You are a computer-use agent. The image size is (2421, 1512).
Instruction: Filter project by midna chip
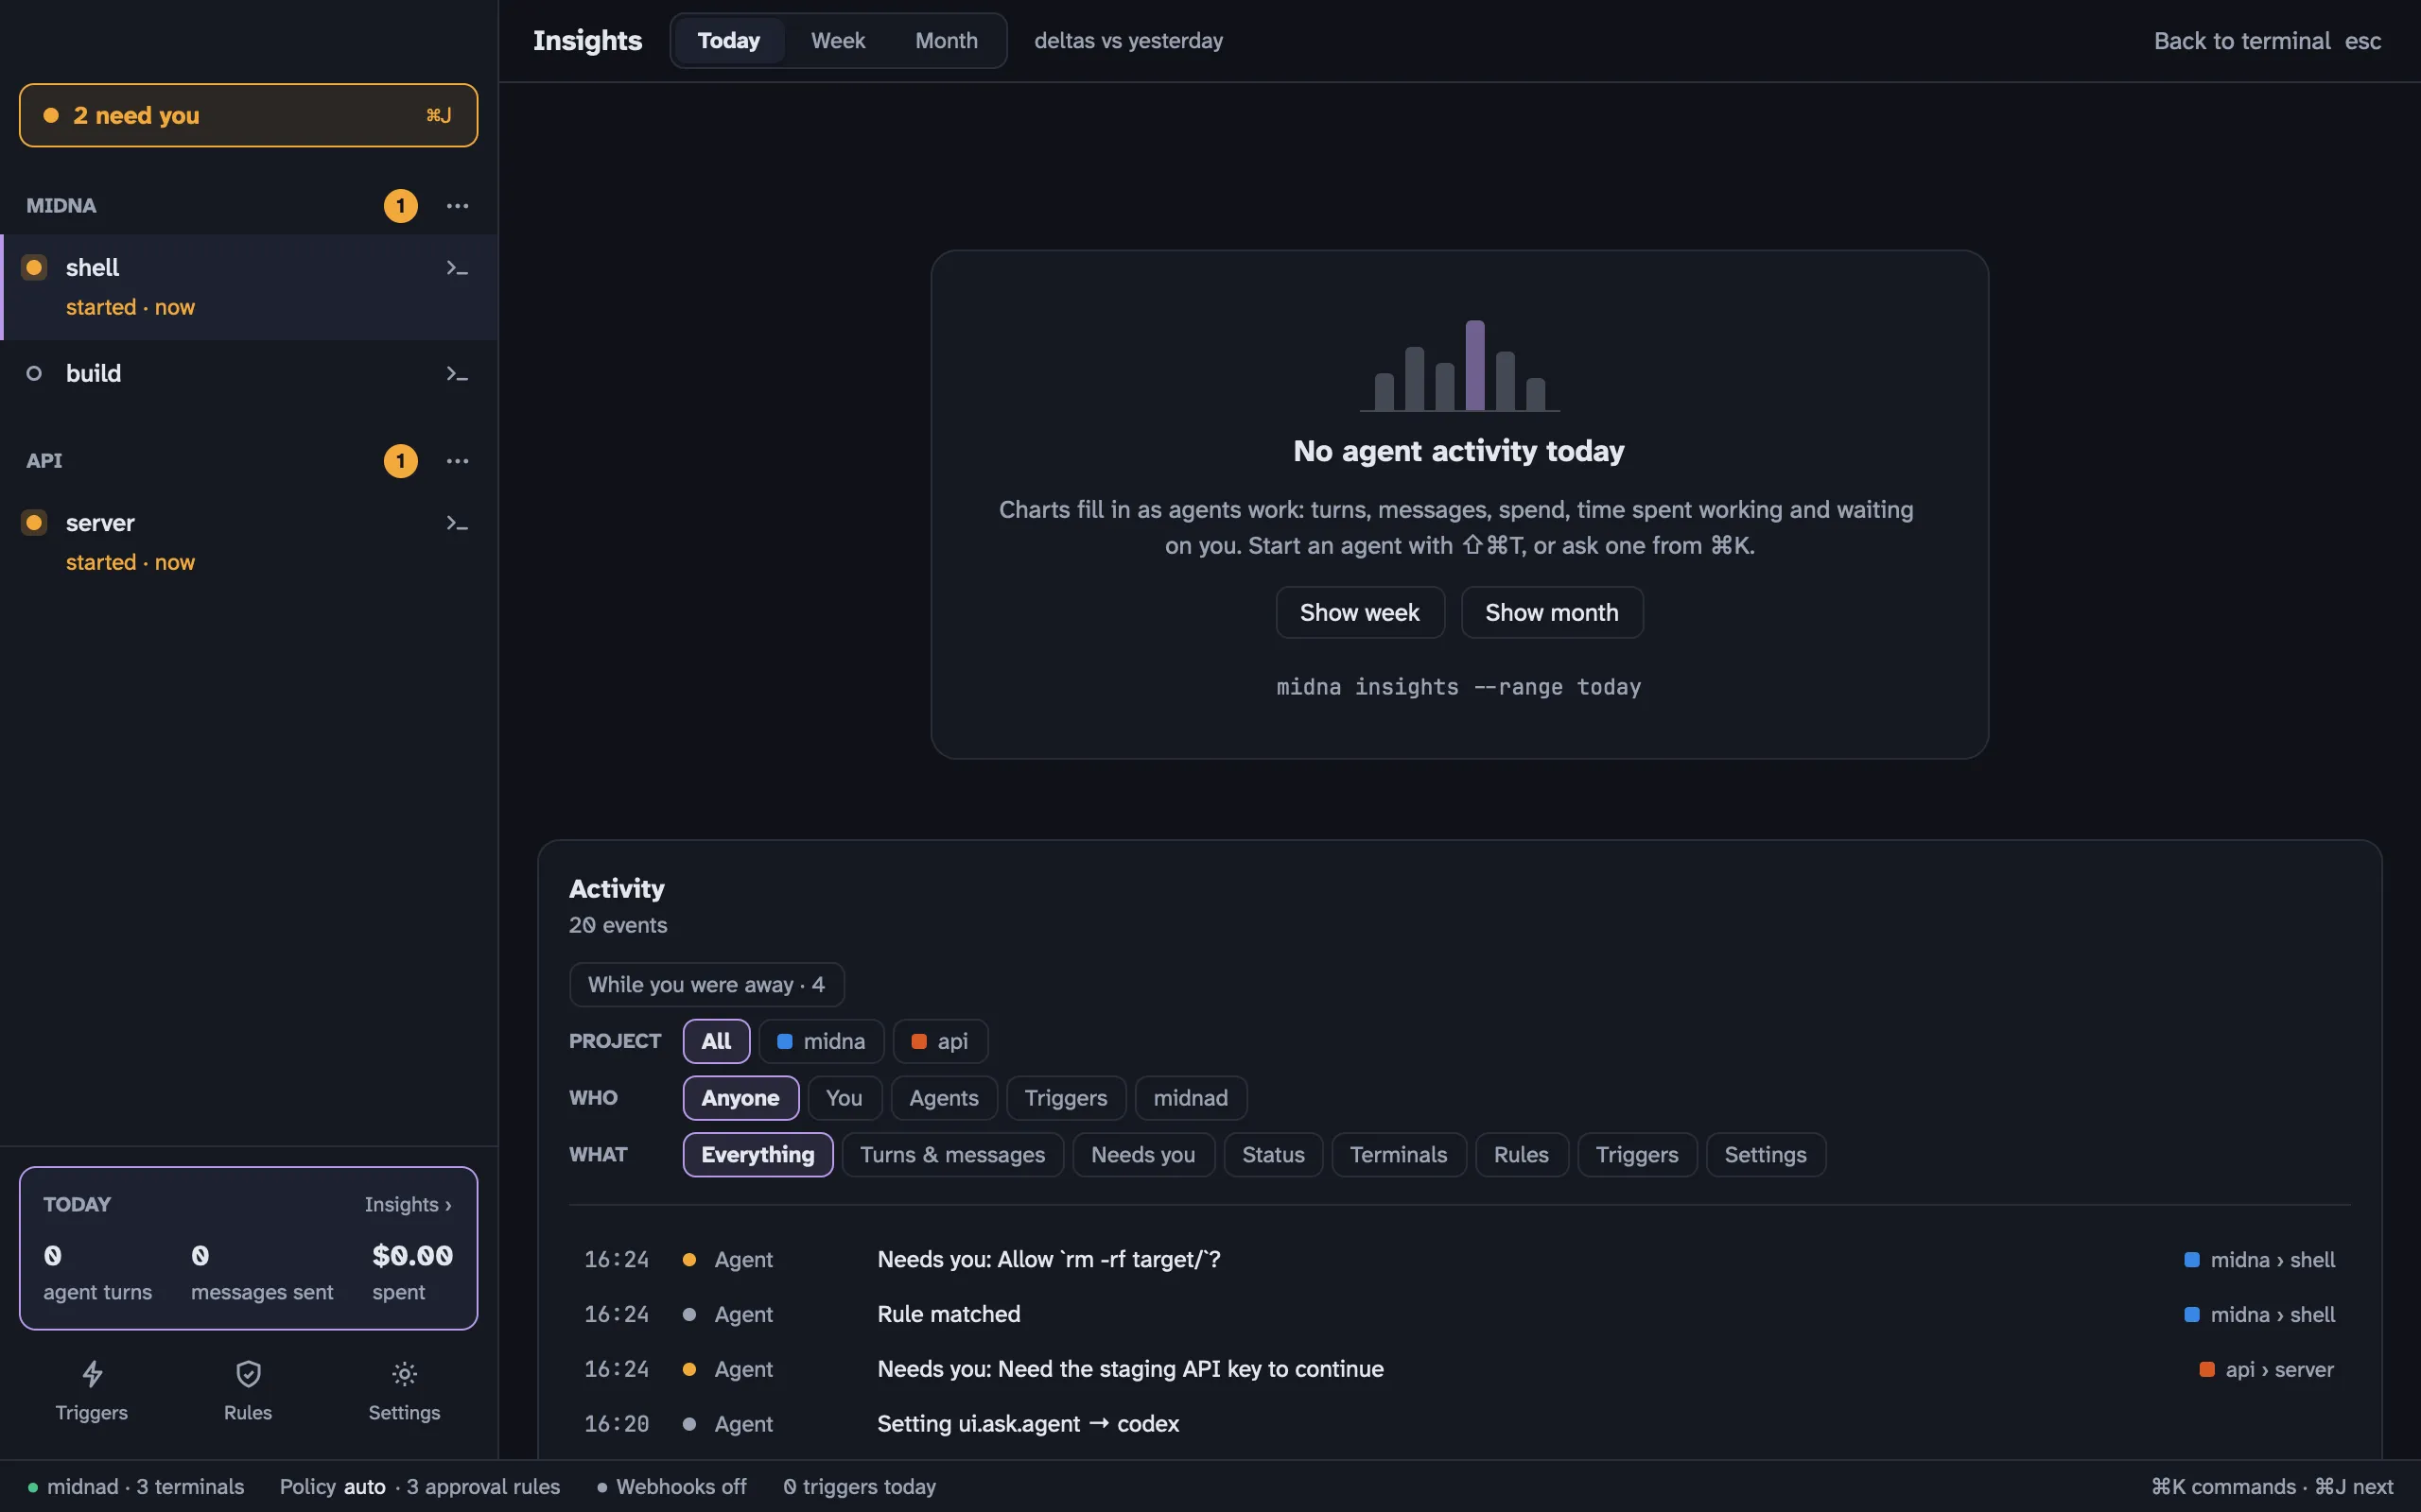[x=821, y=1041]
